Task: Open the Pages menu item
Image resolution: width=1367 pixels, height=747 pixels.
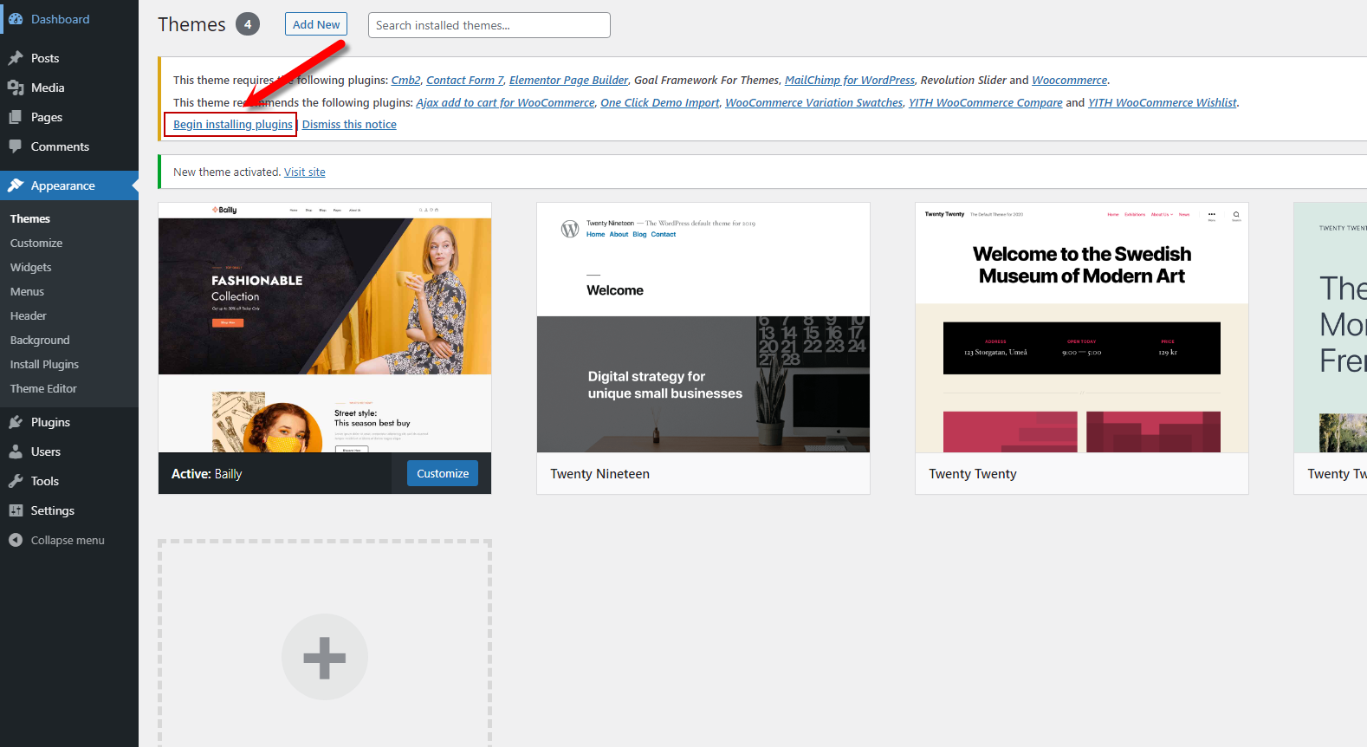Action: [69, 117]
